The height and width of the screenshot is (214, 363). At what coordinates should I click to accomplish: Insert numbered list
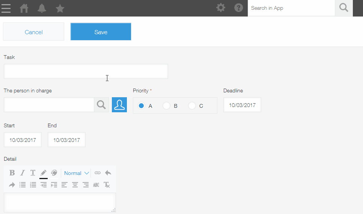tap(33, 185)
